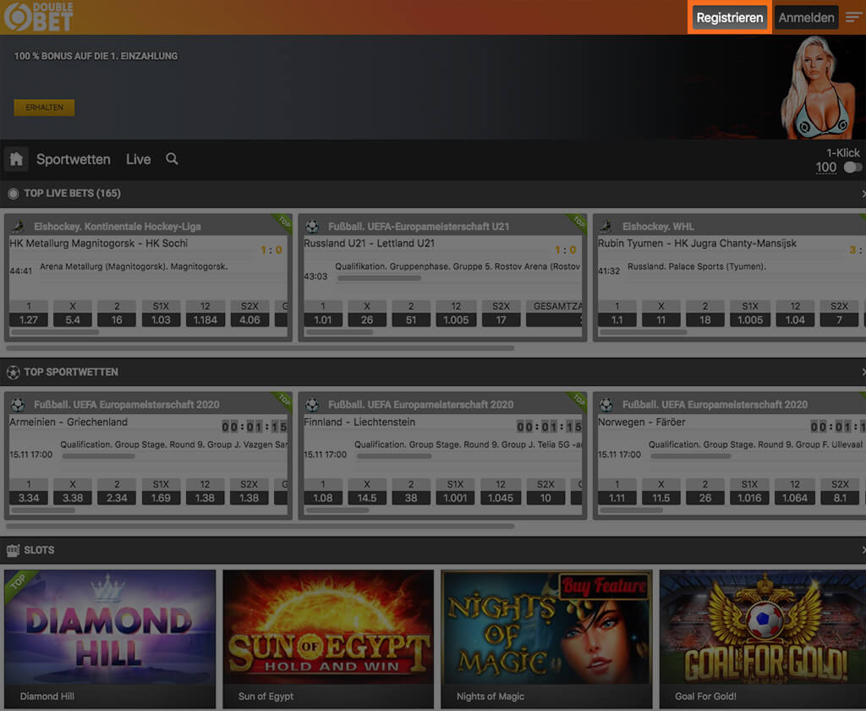Screen dimensions: 866x711
Task: Open the Sportwetten tab
Action: pyautogui.click(x=74, y=159)
